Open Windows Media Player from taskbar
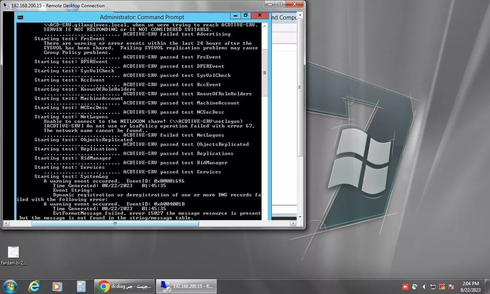The image size is (490, 294). [57, 286]
